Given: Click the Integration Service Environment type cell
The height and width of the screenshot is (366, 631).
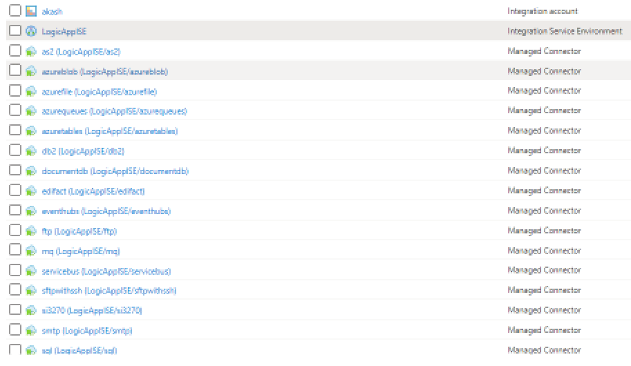Looking at the screenshot, I should pos(564,31).
